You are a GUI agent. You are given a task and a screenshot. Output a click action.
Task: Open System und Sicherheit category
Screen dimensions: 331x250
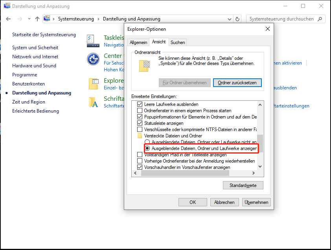(x=35, y=48)
